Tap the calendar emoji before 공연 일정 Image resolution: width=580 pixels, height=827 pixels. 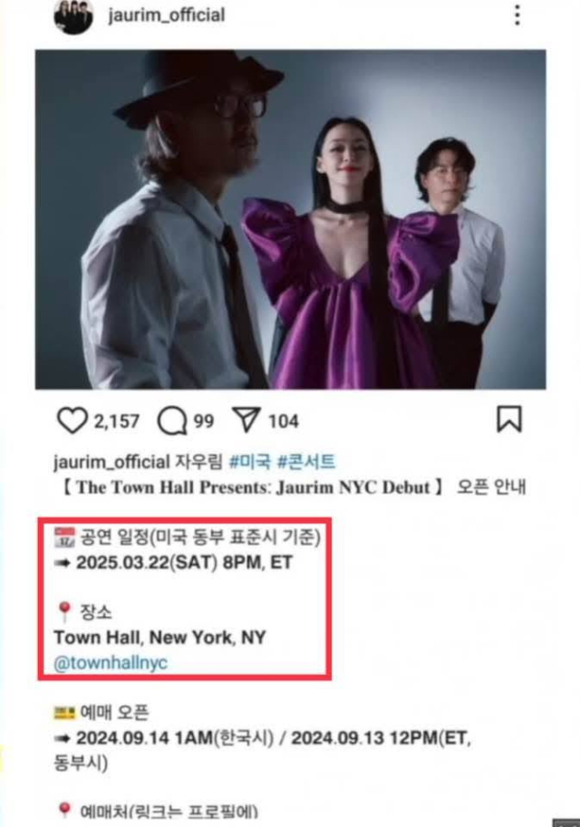64,537
